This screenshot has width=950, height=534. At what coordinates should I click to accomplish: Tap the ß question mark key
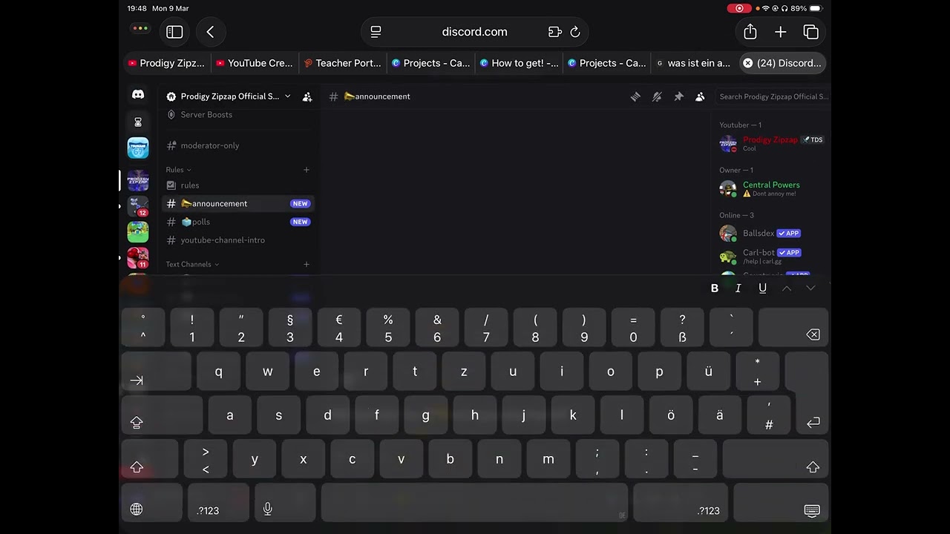coord(682,328)
